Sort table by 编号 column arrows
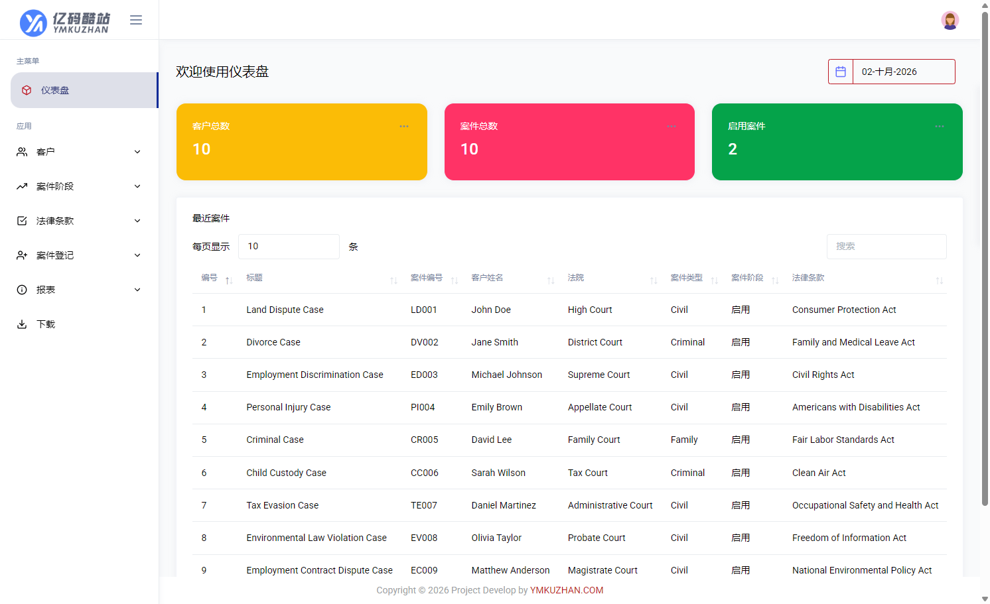990x604 pixels. tap(229, 280)
